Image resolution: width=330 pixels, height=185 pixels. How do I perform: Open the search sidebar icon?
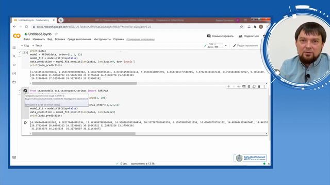tap(14, 56)
